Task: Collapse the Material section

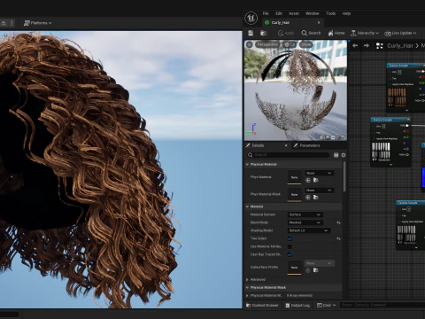Action: coord(247,206)
